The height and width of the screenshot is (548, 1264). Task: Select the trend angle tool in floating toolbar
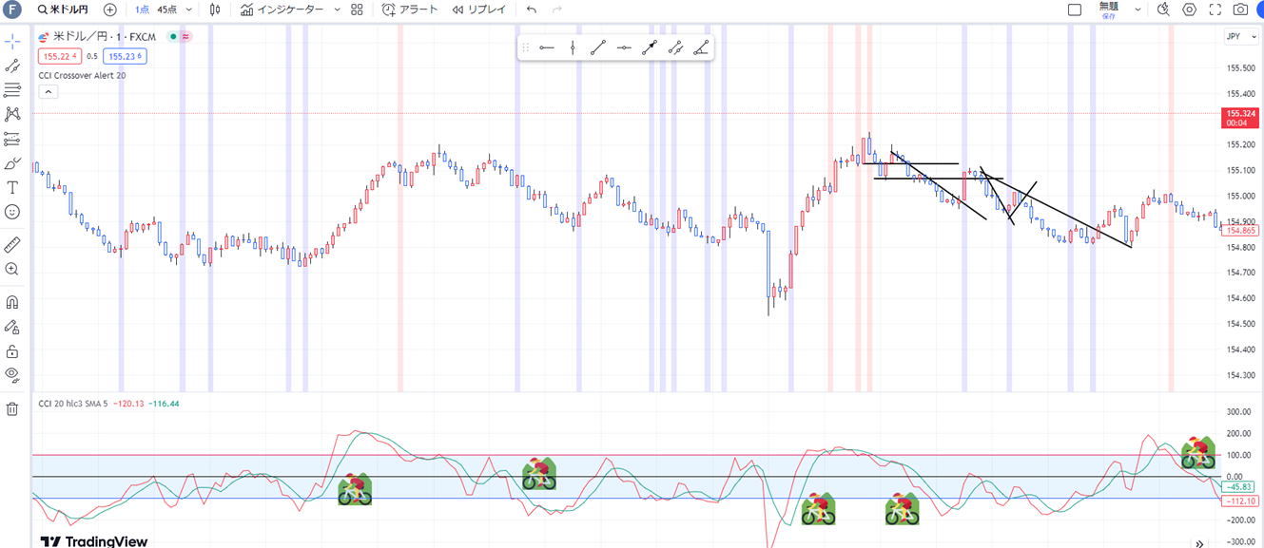pyautogui.click(x=701, y=47)
